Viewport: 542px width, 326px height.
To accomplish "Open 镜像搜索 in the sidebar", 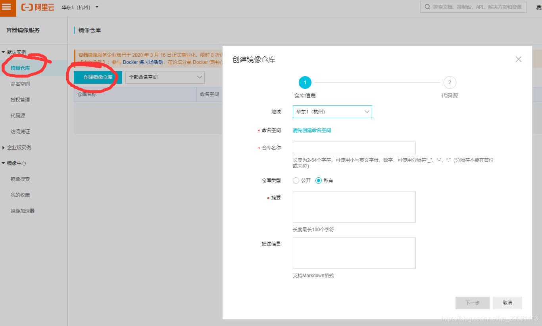I will 20,179.
